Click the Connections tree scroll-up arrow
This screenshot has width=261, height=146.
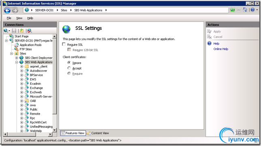click(54, 36)
